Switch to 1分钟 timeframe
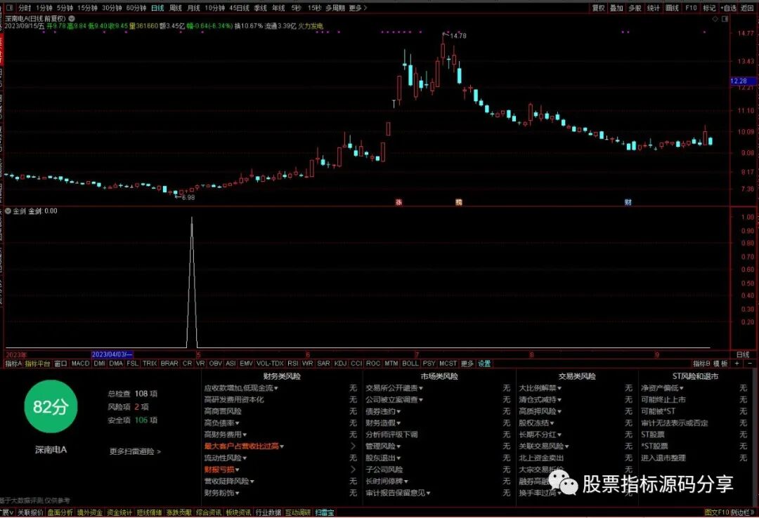Image resolution: width=759 pixels, height=518 pixels. tap(44, 8)
